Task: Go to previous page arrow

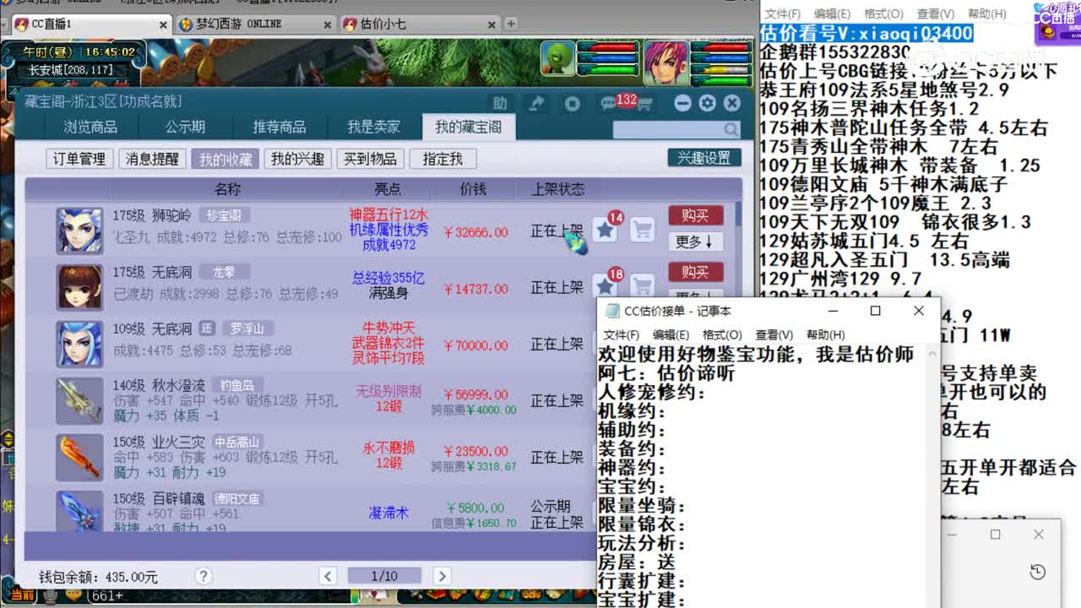Action: (329, 576)
